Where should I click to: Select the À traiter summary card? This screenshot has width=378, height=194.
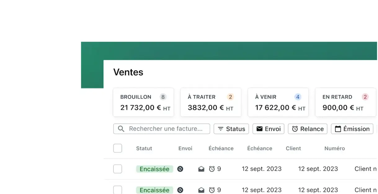point(211,102)
